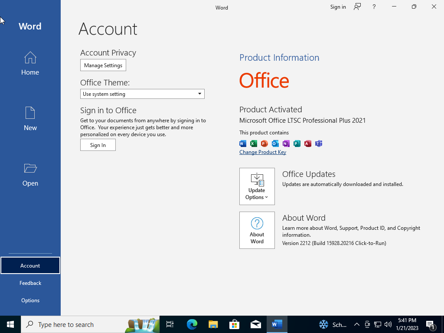Click the Task View taskbar icon

point(170,324)
